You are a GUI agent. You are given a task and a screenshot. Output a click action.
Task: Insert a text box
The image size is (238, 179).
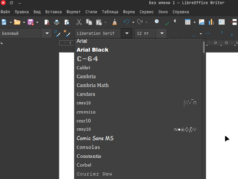click(x=221, y=22)
